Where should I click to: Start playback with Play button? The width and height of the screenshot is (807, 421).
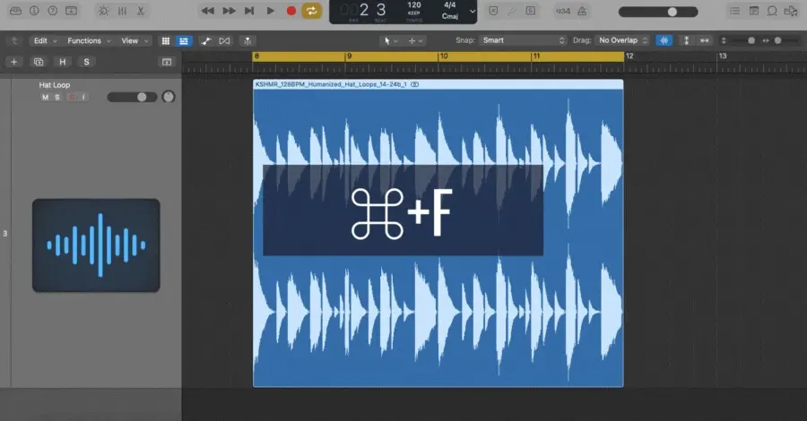tap(270, 11)
